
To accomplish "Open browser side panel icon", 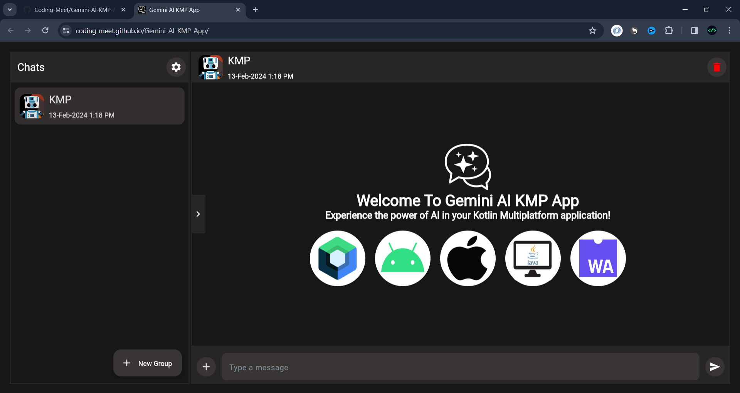I will (694, 30).
